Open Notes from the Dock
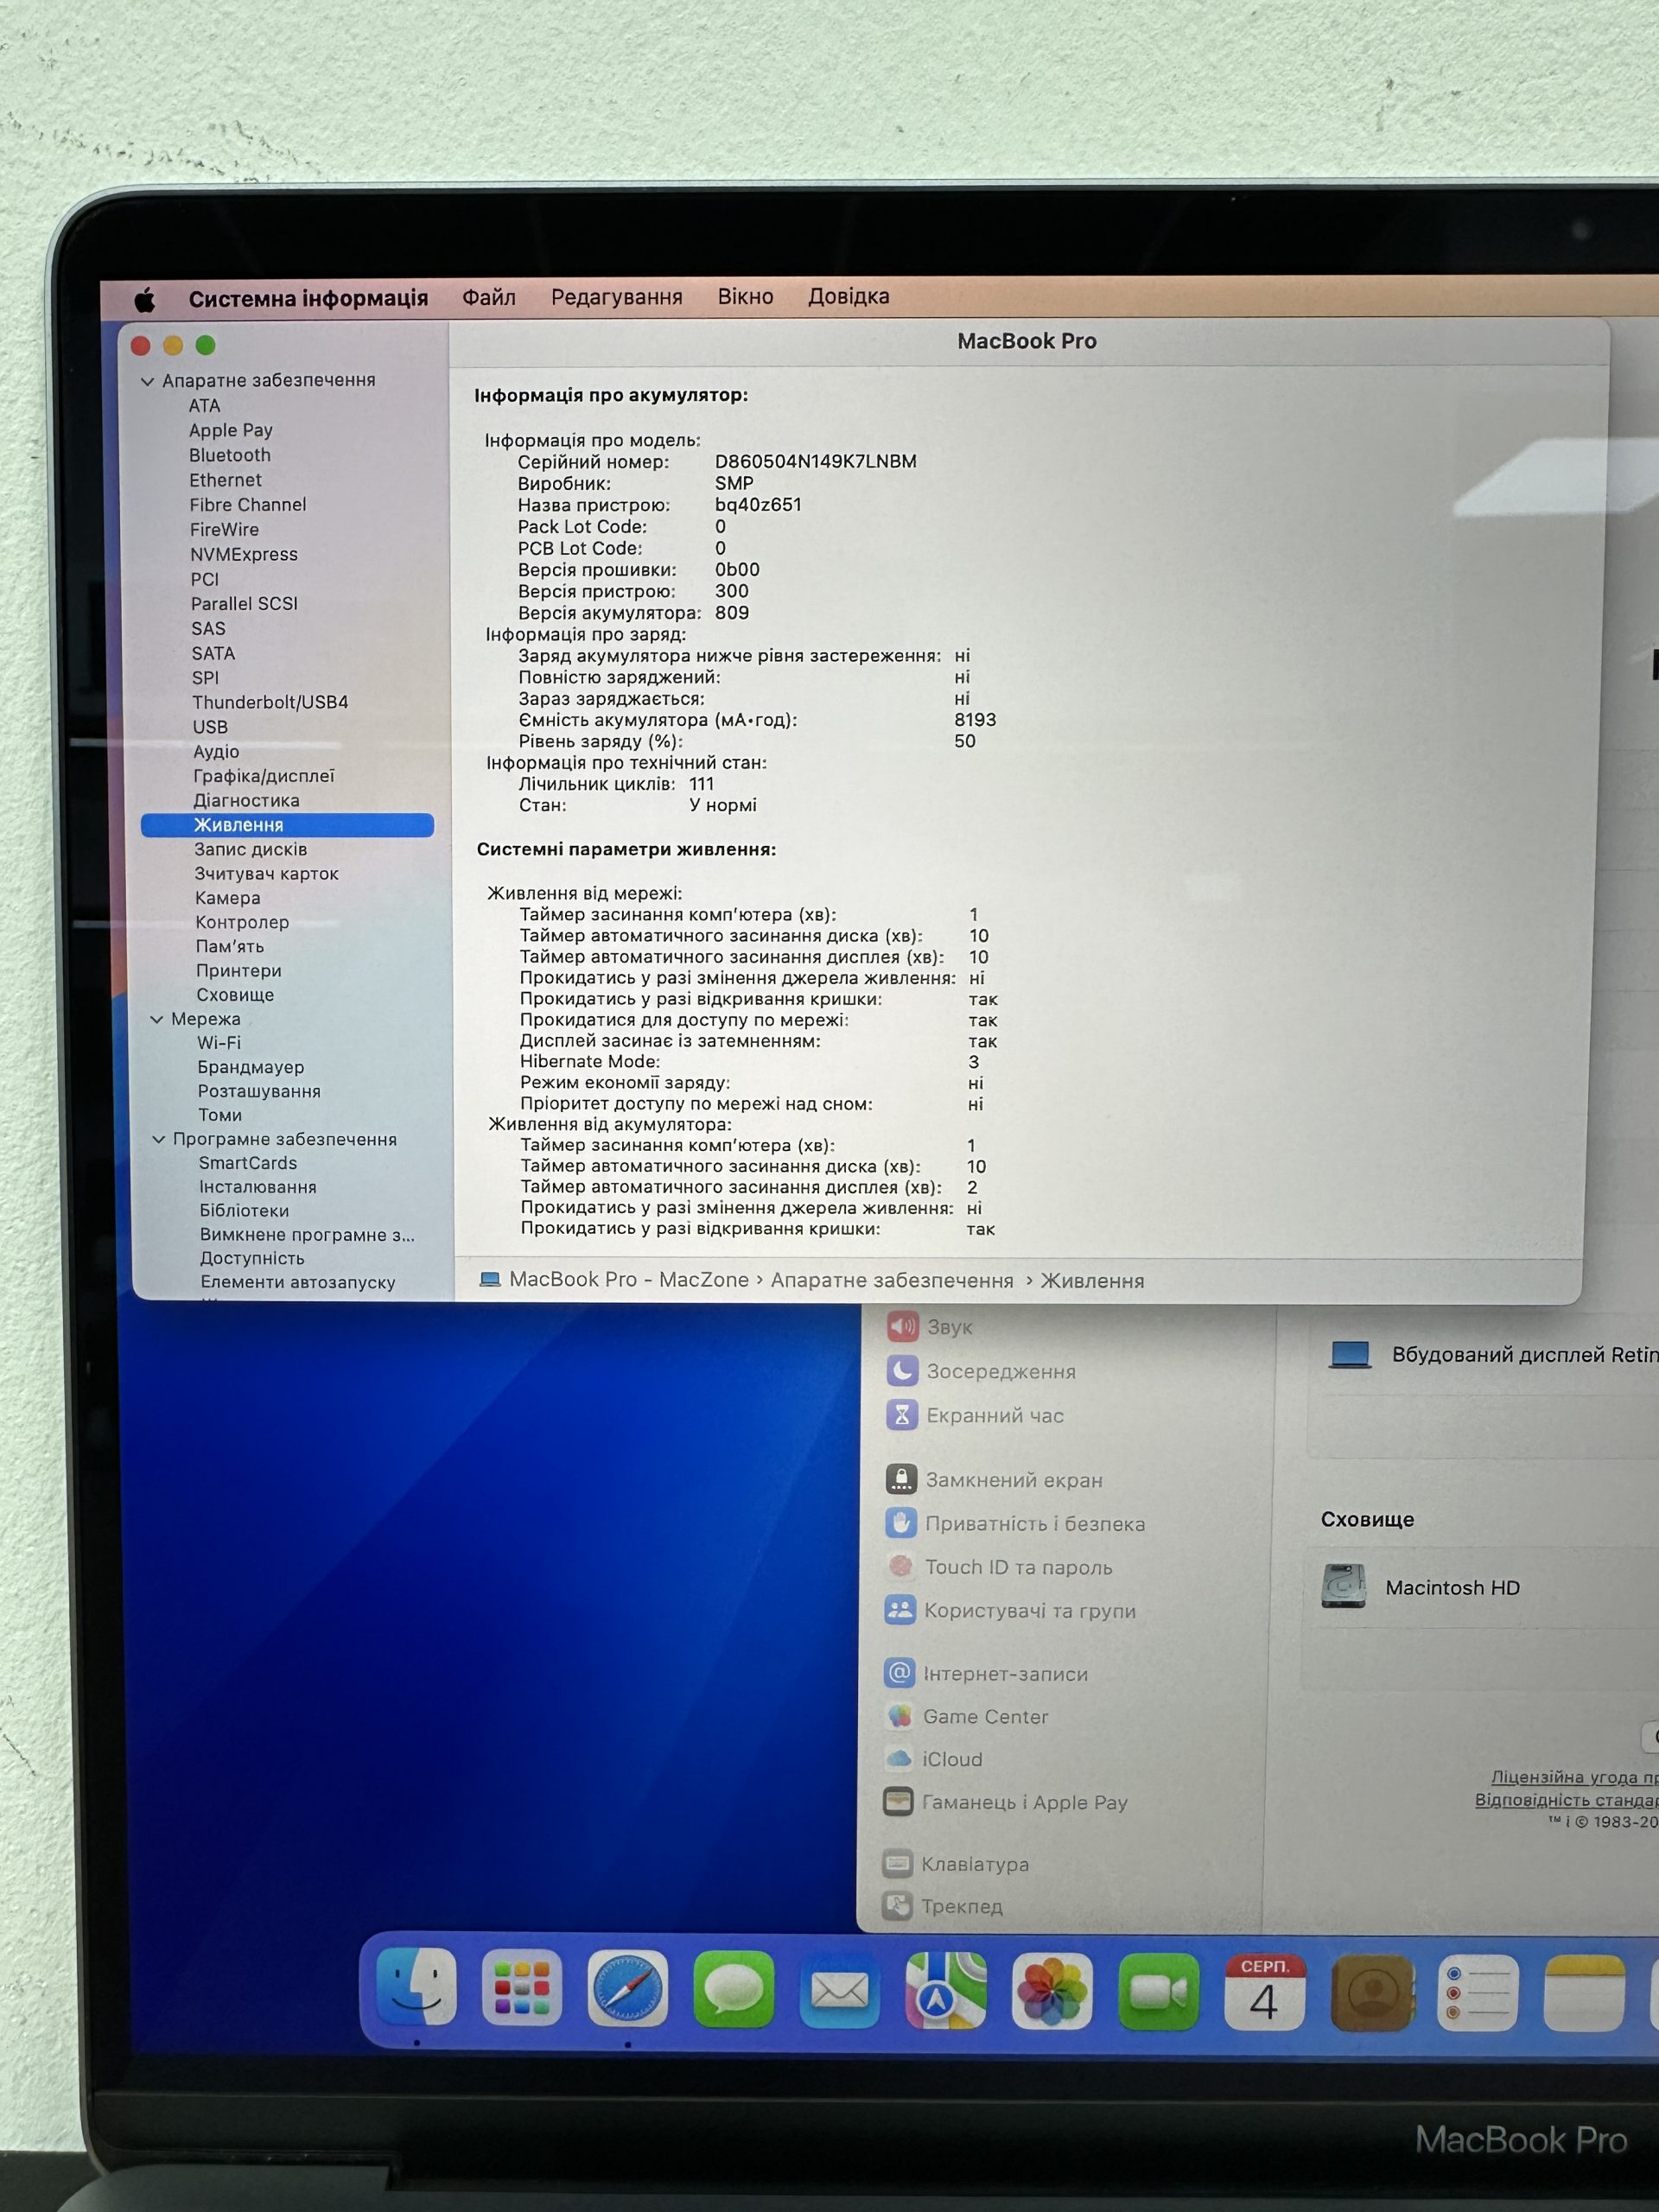The height and width of the screenshot is (2212, 1659). point(1584,1994)
